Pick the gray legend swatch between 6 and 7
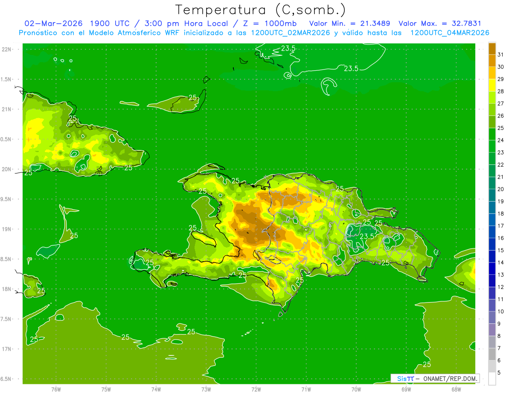Viewport: 512px width, 395px height. point(492,354)
